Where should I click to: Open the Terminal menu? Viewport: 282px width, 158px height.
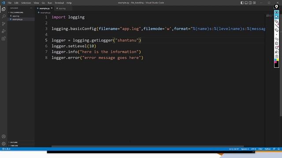coord(59,3)
